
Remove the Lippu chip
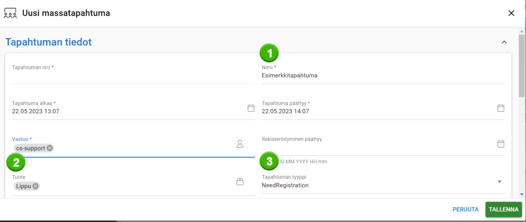35,186
